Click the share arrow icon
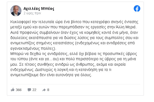 click(x=44, y=90)
